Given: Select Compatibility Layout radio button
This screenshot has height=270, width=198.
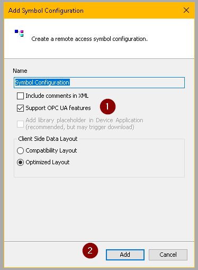Looking at the screenshot, I should pos(21,151).
